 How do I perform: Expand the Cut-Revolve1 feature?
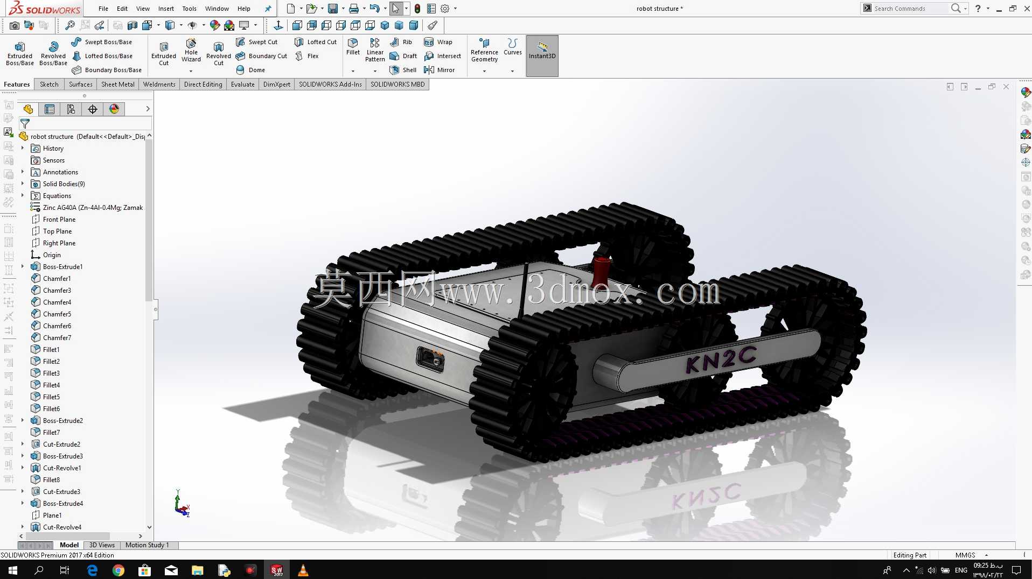point(23,468)
